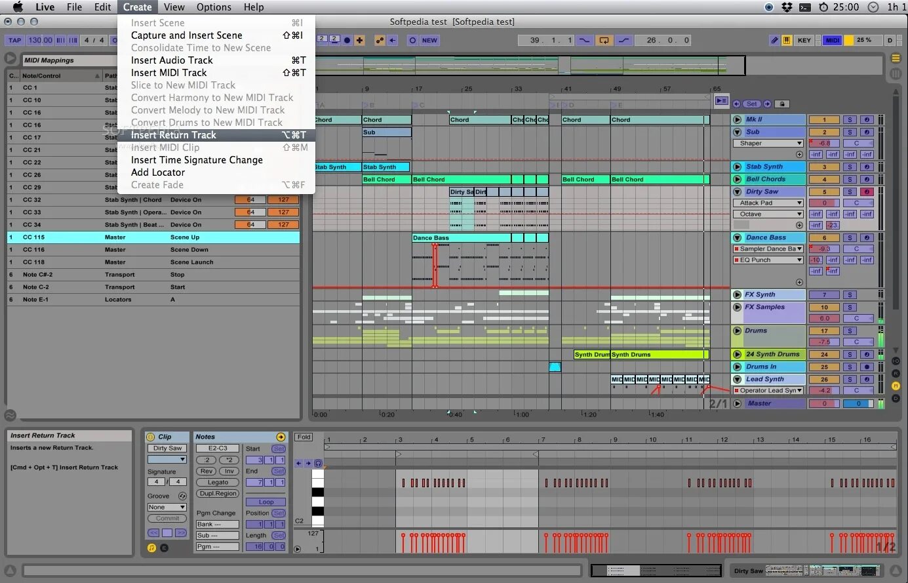Open the Apple menu
Image resolution: width=908 pixels, height=583 pixels.
click(x=18, y=7)
